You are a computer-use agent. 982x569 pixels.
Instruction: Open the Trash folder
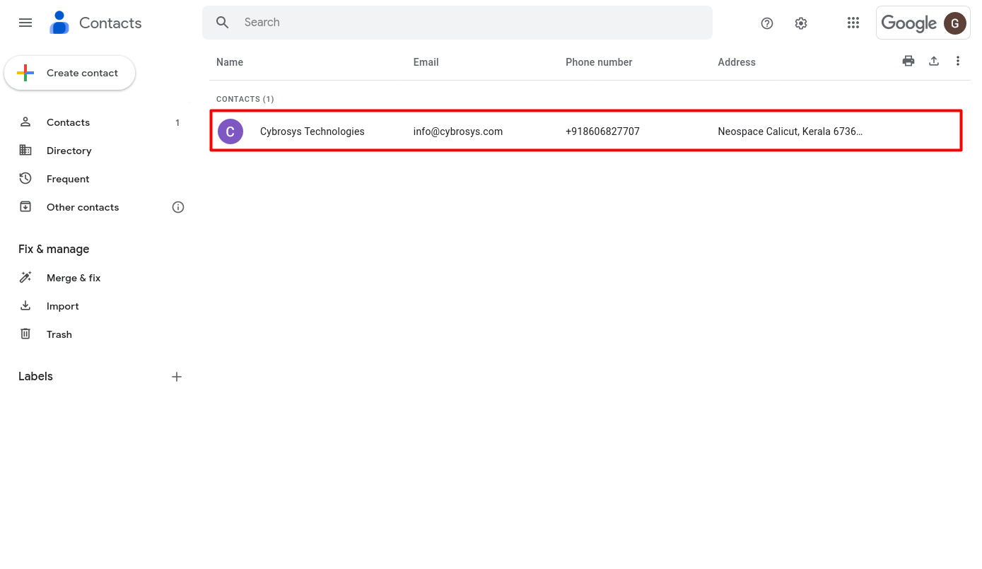point(59,334)
